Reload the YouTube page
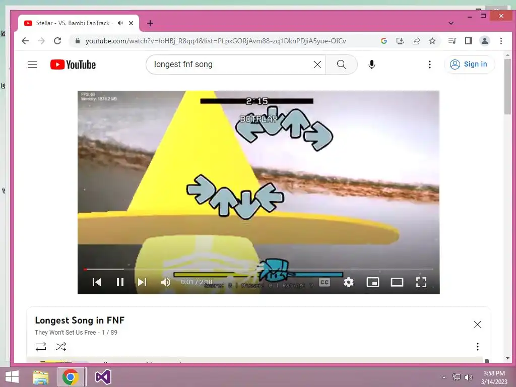Viewport: 516px width, 387px height. [57, 41]
